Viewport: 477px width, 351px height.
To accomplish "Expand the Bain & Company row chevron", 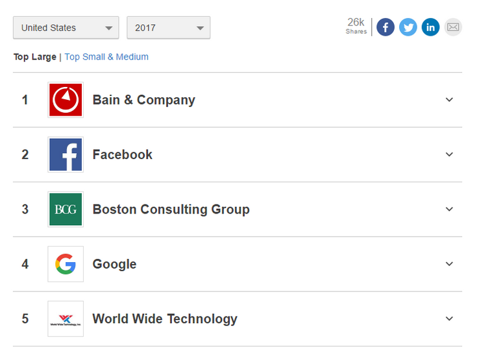I will point(449,100).
